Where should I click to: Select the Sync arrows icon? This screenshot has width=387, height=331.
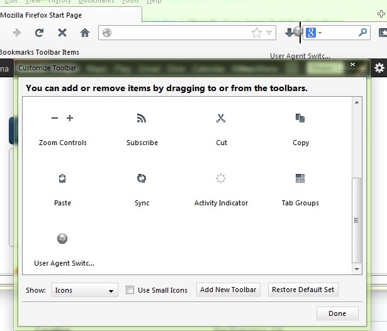click(142, 178)
